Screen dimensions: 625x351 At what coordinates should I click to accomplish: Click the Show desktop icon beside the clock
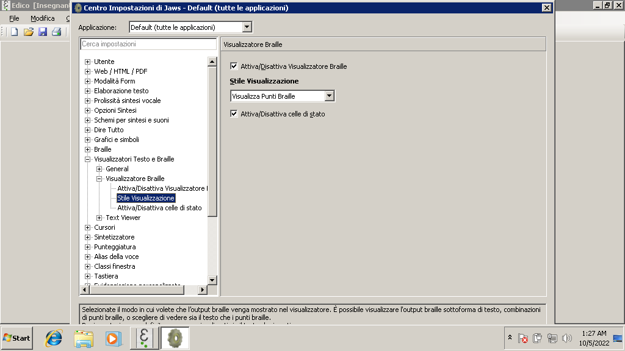pos(618,339)
